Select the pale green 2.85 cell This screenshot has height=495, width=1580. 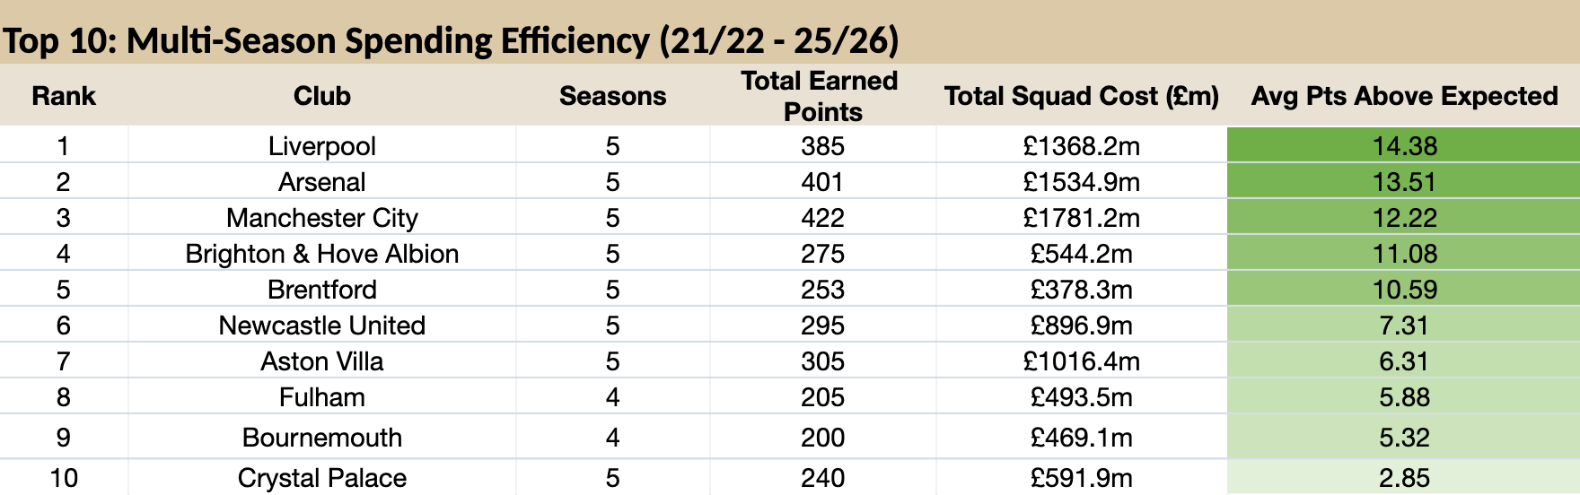tap(1404, 477)
